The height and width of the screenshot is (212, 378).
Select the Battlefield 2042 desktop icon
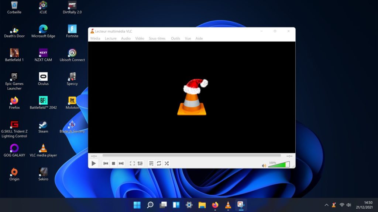pyautogui.click(x=43, y=103)
